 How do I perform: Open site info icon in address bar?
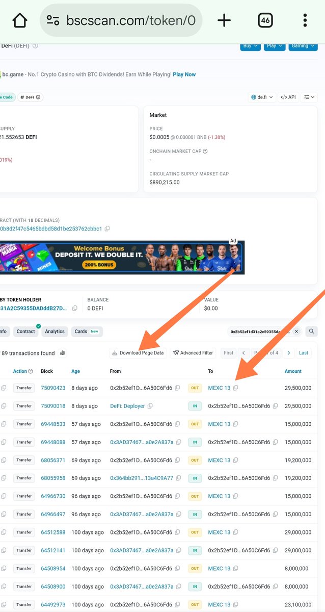(53, 20)
